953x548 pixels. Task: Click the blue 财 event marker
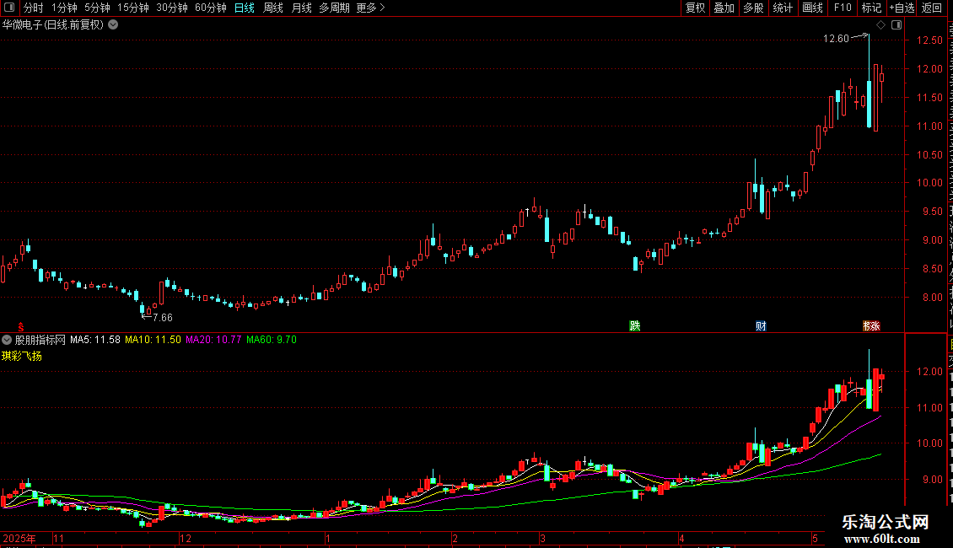click(x=761, y=326)
